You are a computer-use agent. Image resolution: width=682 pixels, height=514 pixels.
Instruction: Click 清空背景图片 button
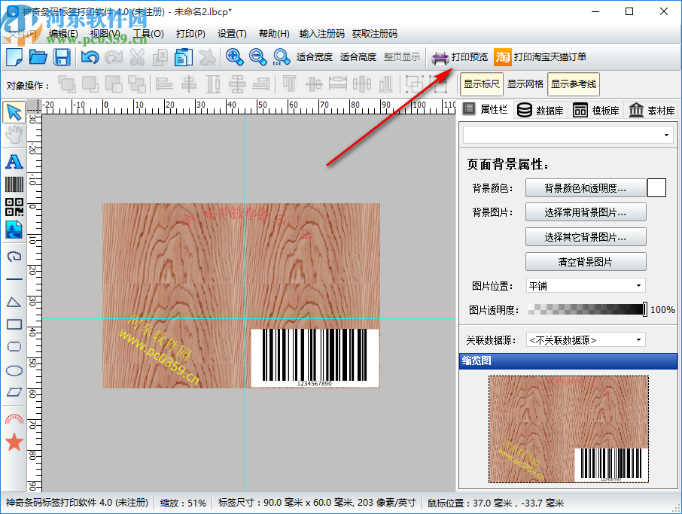click(586, 262)
